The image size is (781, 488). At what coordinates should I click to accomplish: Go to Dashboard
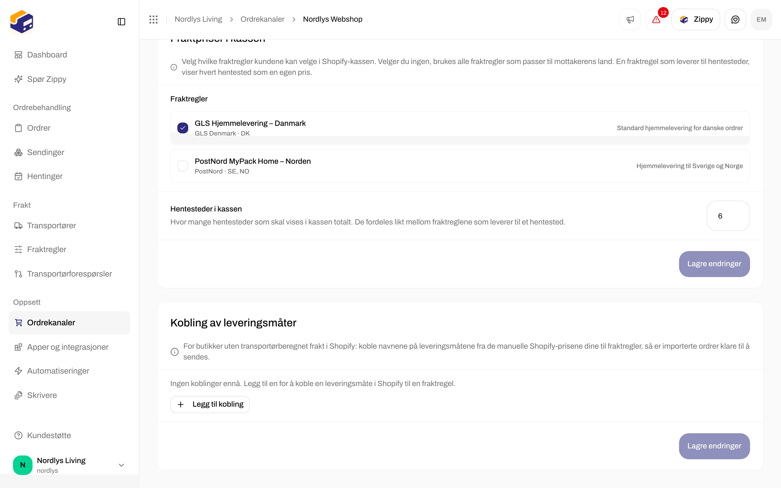(x=69, y=55)
